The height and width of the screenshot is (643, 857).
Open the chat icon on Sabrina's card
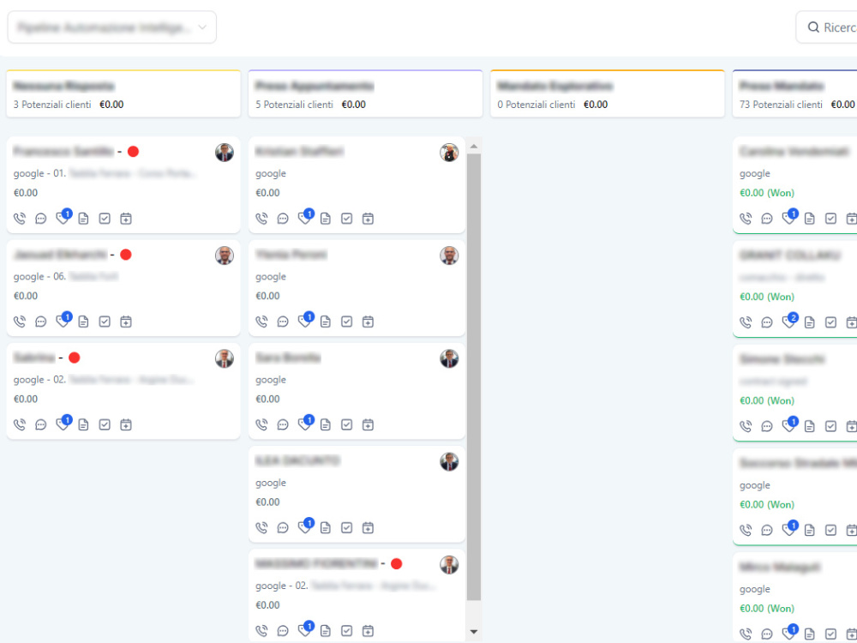[41, 425]
